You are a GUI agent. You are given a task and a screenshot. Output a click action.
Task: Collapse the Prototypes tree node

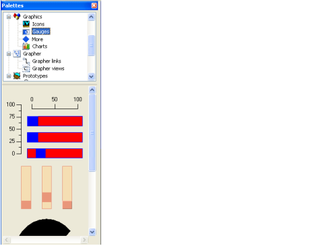coord(9,76)
